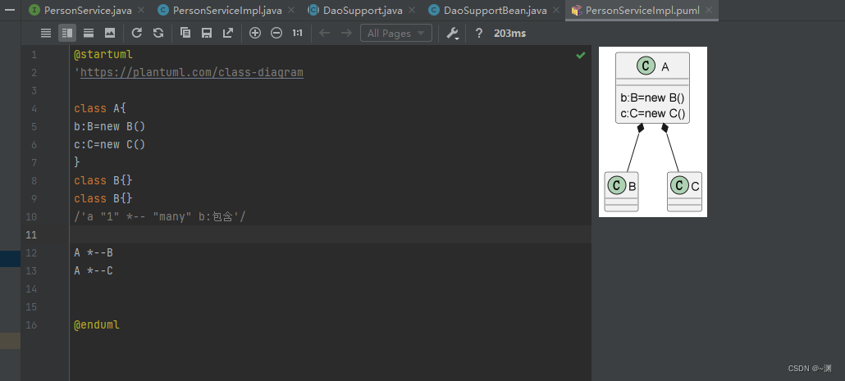
Task: Copy diagram to clipboard
Action: 185,34
